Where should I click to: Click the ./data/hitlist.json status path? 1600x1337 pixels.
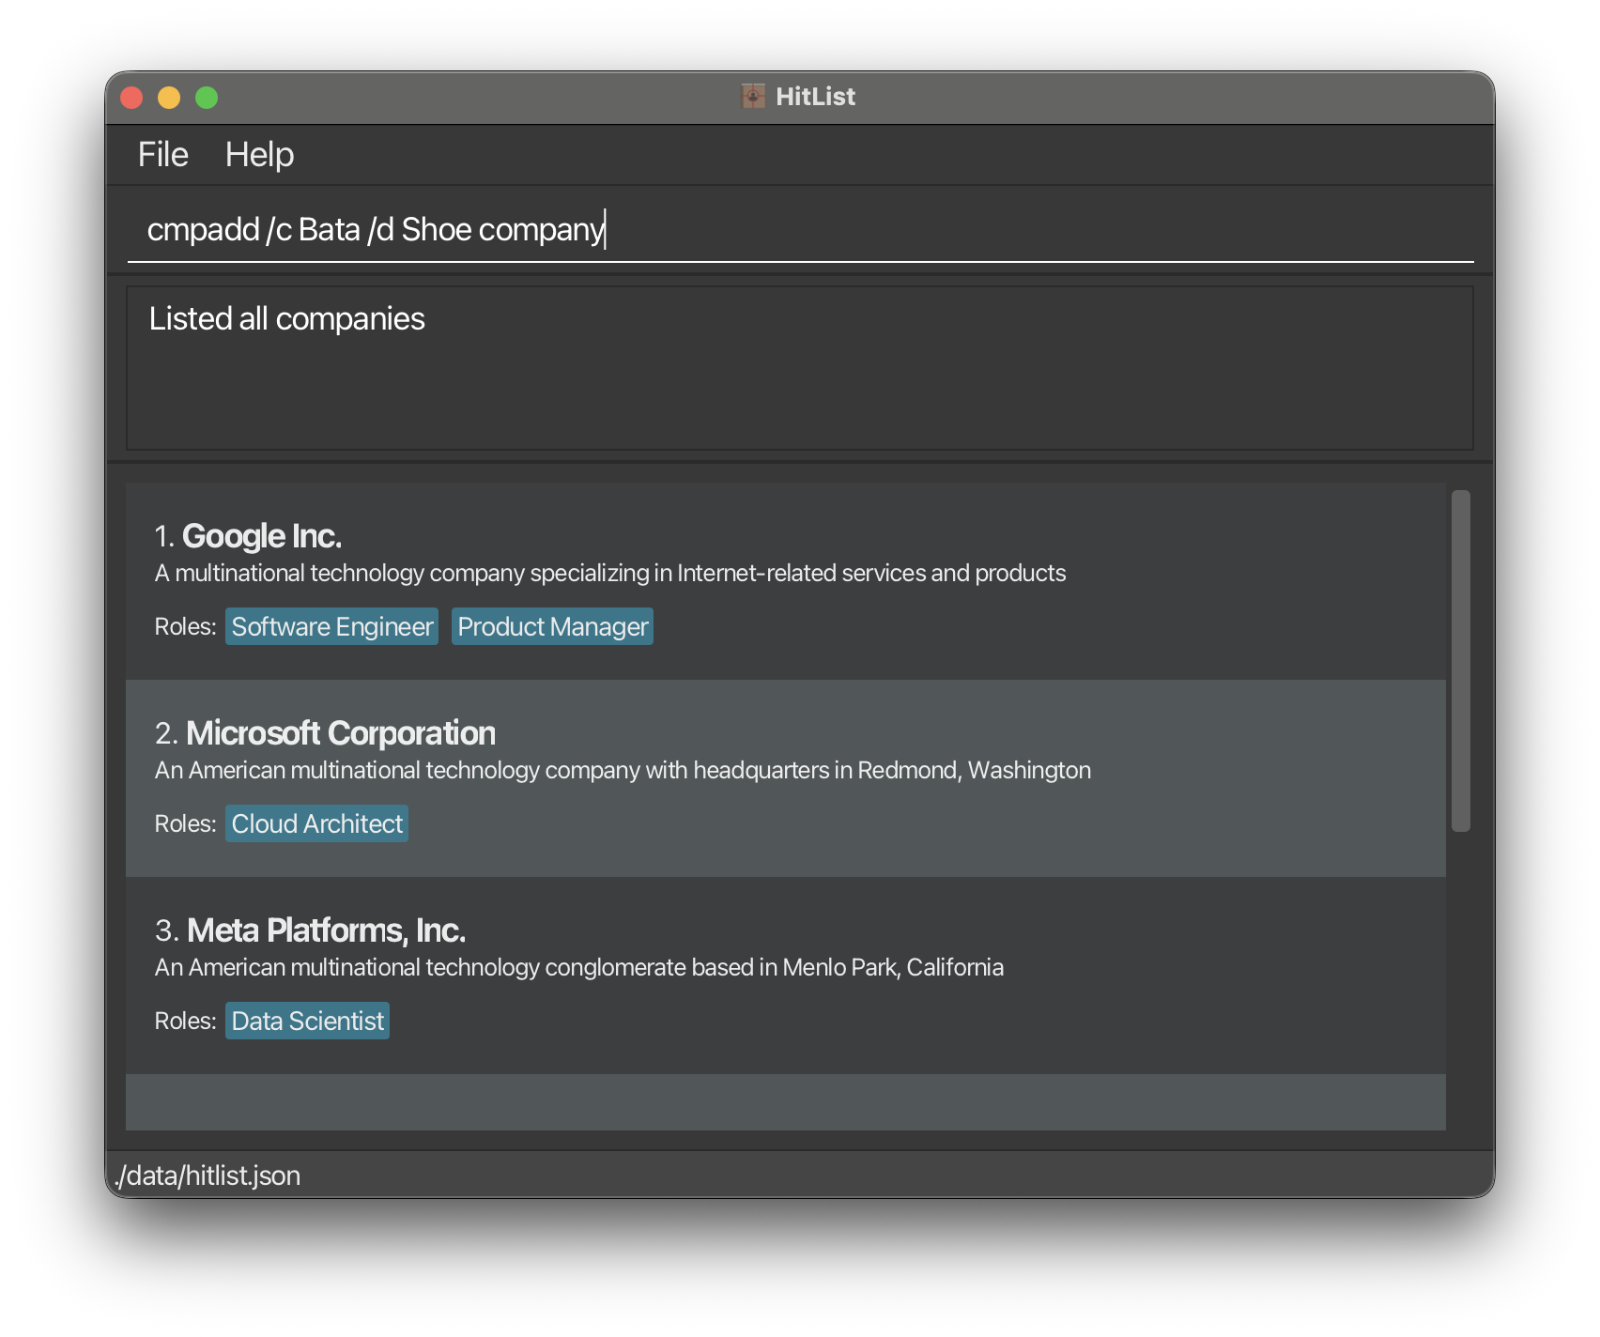208,1176
